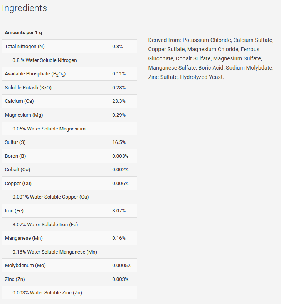Screen dimensions: 281x304
Task: Select 0.001% Water Soluble Copper row
Action: [x=69, y=197]
